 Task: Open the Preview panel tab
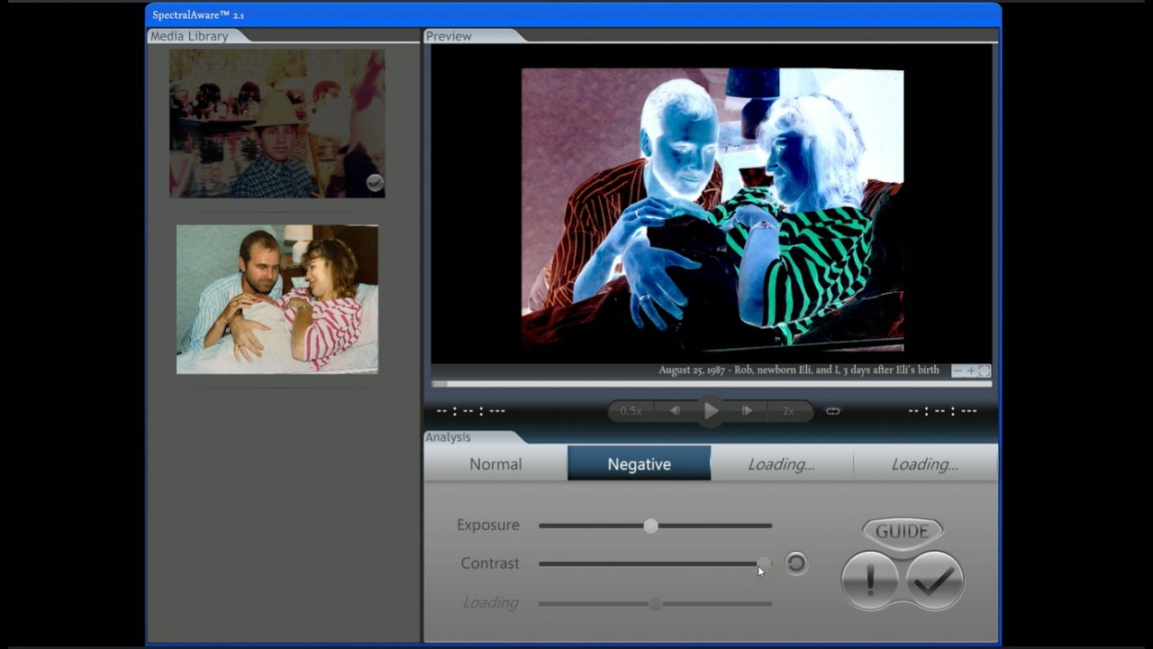[x=449, y=36]
